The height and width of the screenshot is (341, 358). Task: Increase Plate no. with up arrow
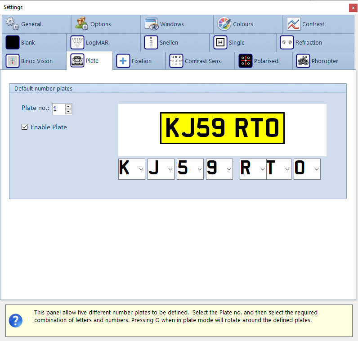(x=68, y=106)
